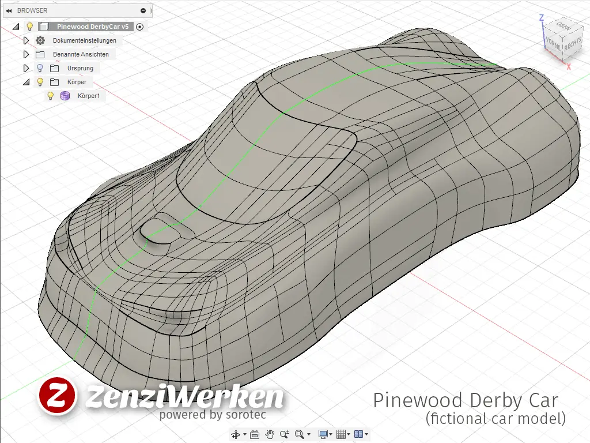Toggle visibility of Pinewood DerbyCar v5 component

coord(30,27)
